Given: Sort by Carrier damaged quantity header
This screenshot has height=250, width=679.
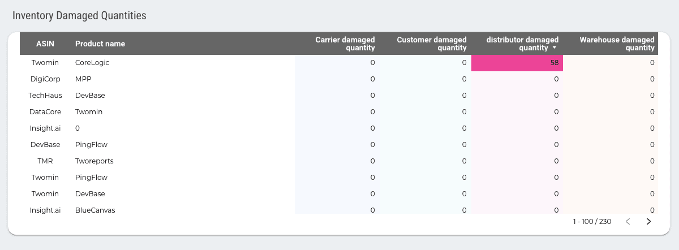Looking at the screenshot, I should (x=345, y=44).
